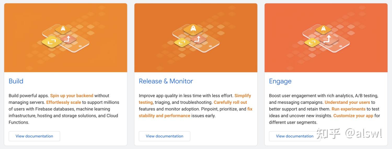
Task: Click the "Effortlessly scale" highlighted text
Action: click(x=64, y=102)
